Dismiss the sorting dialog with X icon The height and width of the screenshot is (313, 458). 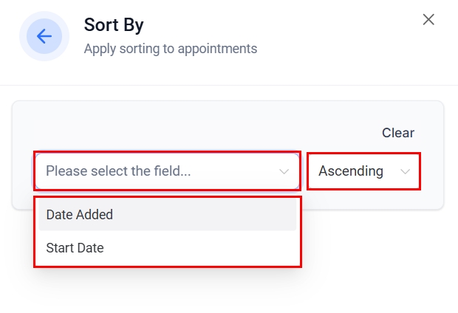point(428,20)
